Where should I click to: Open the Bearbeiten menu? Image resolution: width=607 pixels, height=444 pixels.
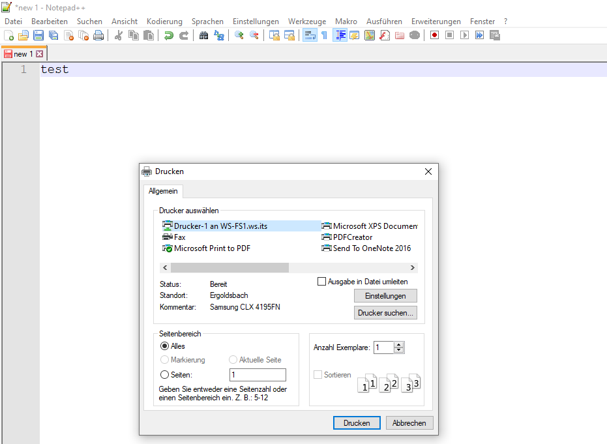coord(50,22)
